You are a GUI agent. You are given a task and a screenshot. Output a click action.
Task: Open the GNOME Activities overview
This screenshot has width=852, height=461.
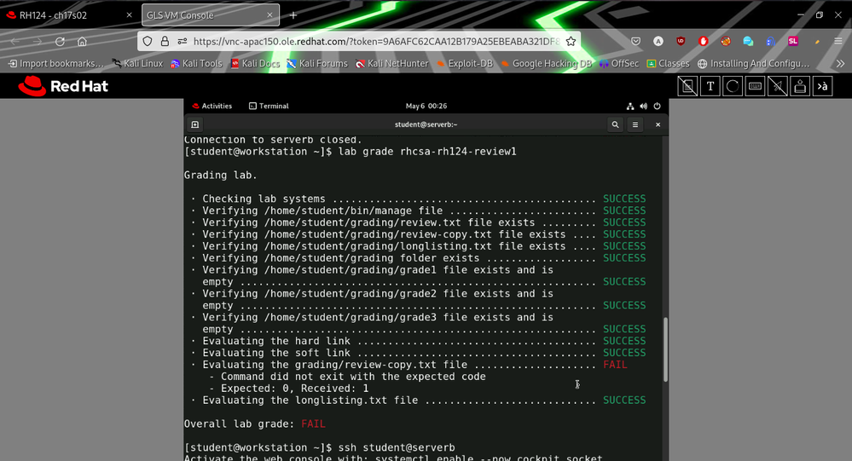[212, 107]
